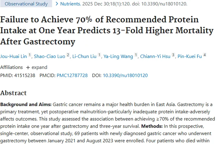
Task: Open author Jou-Huai Lin's profile link
Action: click(13, 56)
